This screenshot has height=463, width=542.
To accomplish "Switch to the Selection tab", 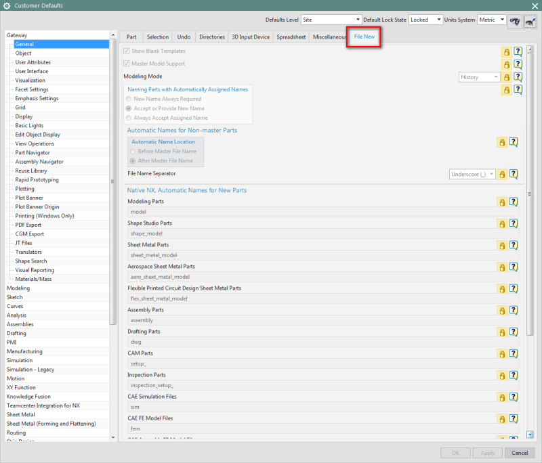I will coord(158,37).
